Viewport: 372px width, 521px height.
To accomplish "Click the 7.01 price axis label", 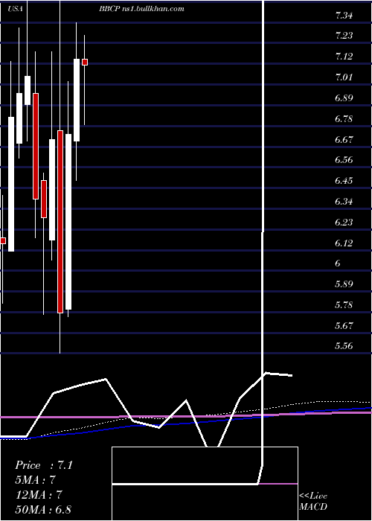I will click(x=344, y=77).
